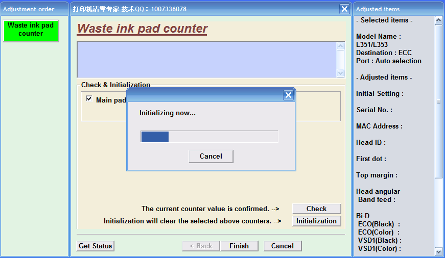Close the main printer utility window

pos(344,9)
